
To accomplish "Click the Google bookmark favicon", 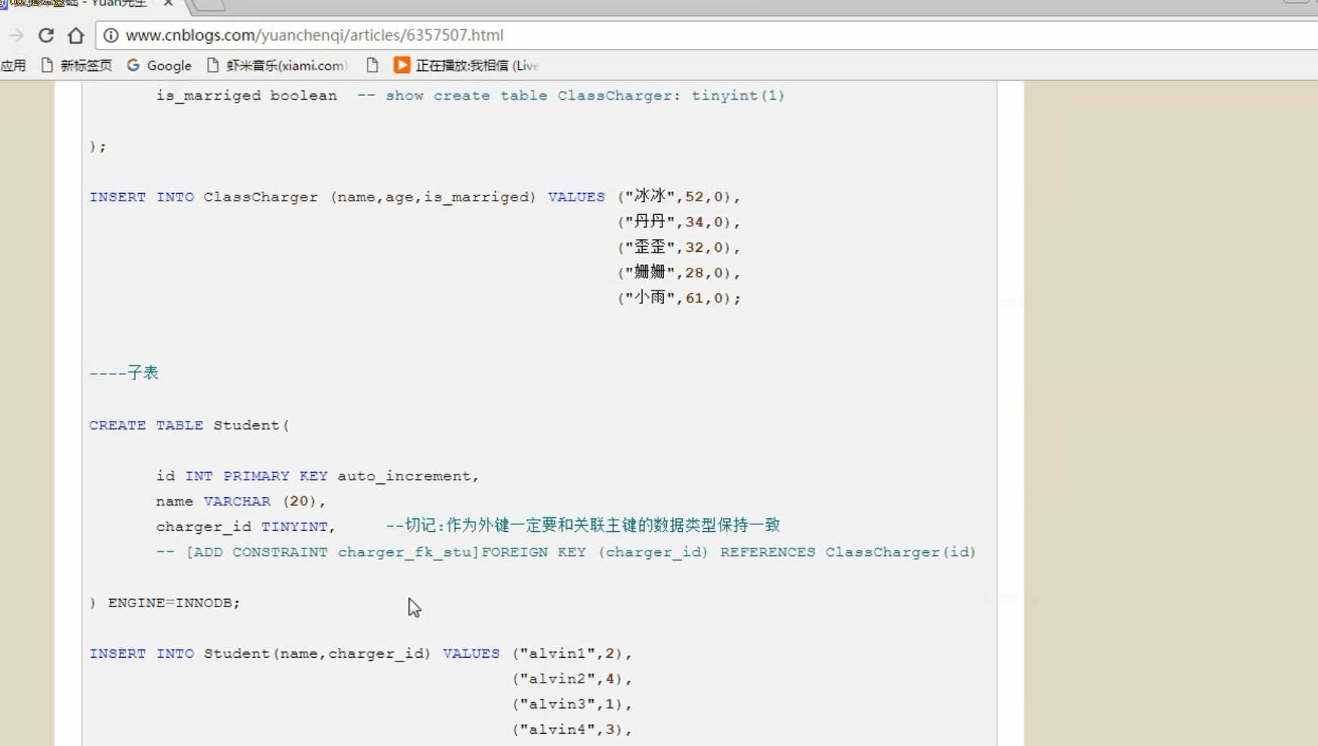I will click(134, 66).
